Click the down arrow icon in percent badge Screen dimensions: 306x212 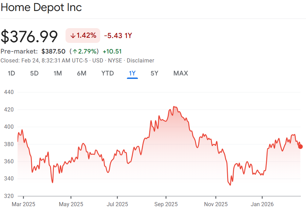[x=73, y=36]
